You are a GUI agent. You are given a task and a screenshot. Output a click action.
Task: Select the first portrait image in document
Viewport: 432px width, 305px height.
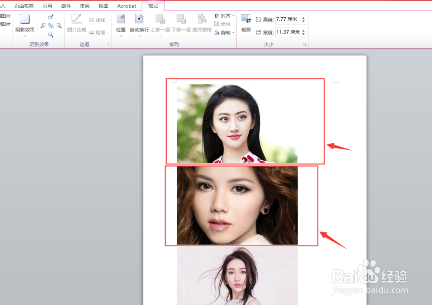(237, 123)
